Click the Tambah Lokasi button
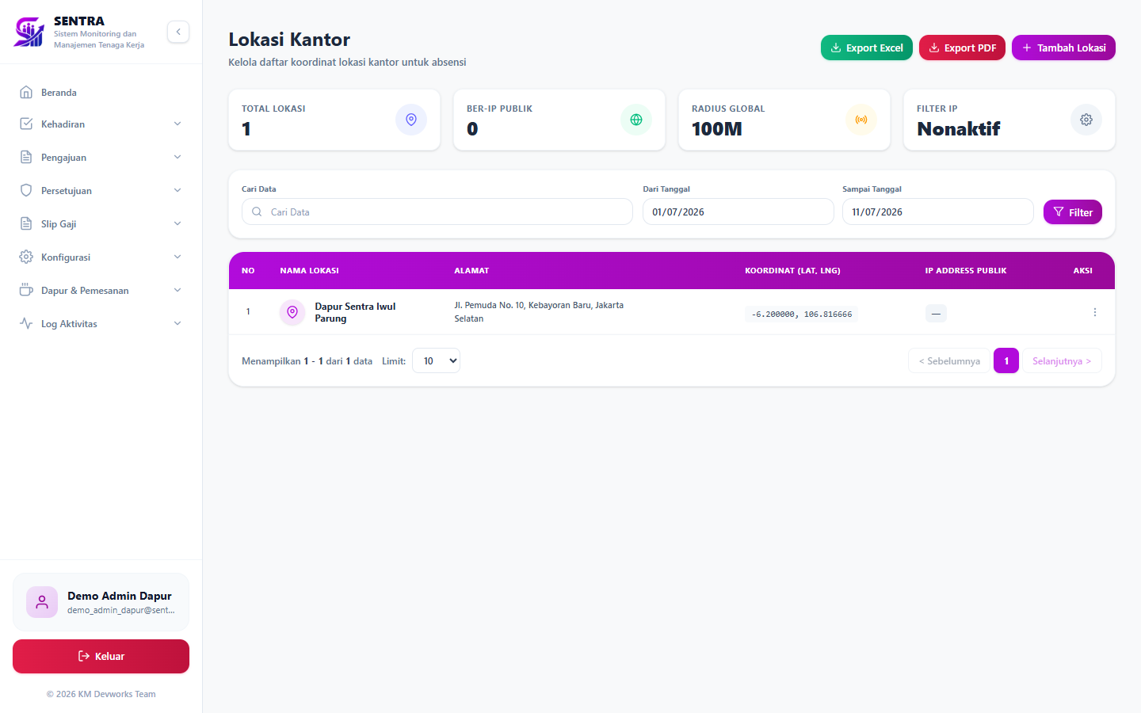The width and height of the screenshot is (1141, 713). (x=1063, y=48)
